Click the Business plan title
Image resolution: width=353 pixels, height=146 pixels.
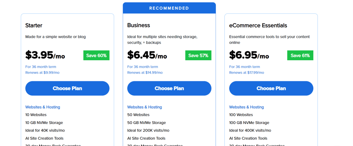click(x=138, y=25)
